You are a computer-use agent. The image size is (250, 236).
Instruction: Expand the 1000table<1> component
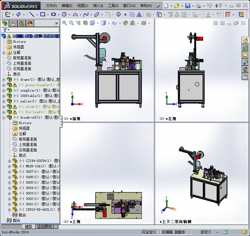(x=4, y=96)
